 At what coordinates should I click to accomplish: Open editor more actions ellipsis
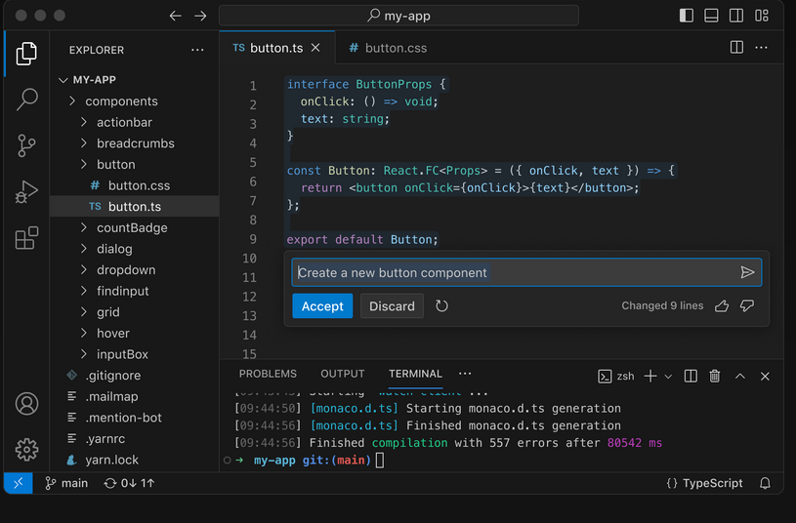tap(761, 47)
